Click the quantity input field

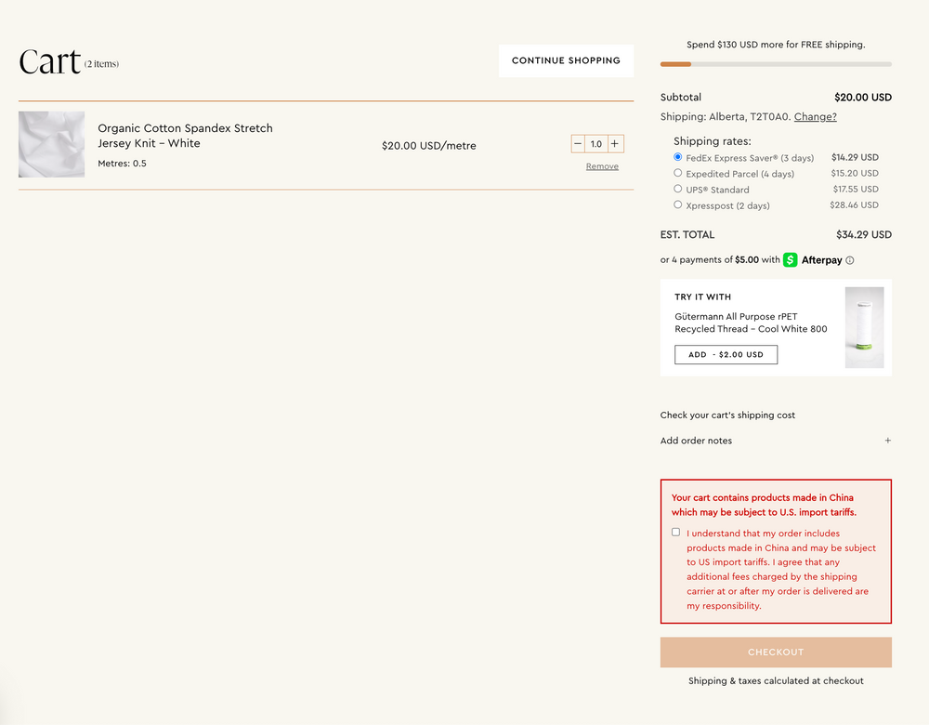point(596,144)
